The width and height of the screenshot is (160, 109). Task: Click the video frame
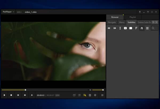pos(53,51)
